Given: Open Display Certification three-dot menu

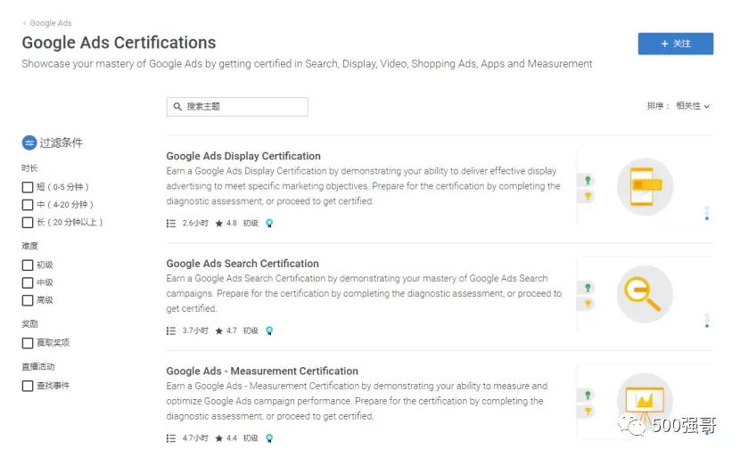Looking at the screenshot, I should pos(706,213).
